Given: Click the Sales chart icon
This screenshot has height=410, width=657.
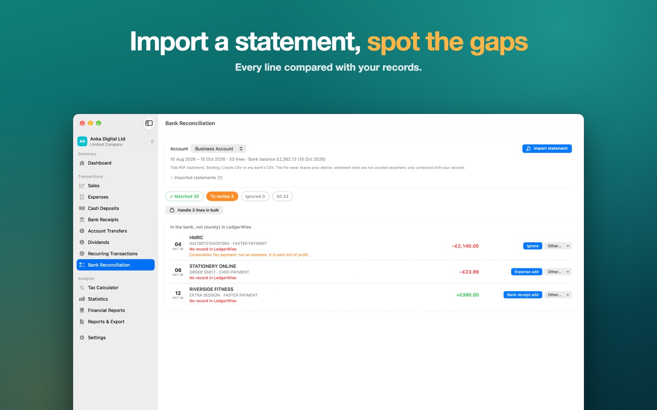Looking at the screenshot, I should coord(82,186).
